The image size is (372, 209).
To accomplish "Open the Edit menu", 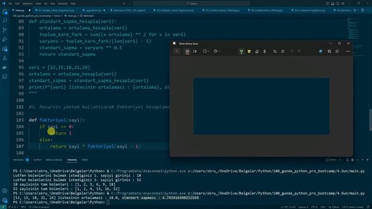I will coord(17,3).
